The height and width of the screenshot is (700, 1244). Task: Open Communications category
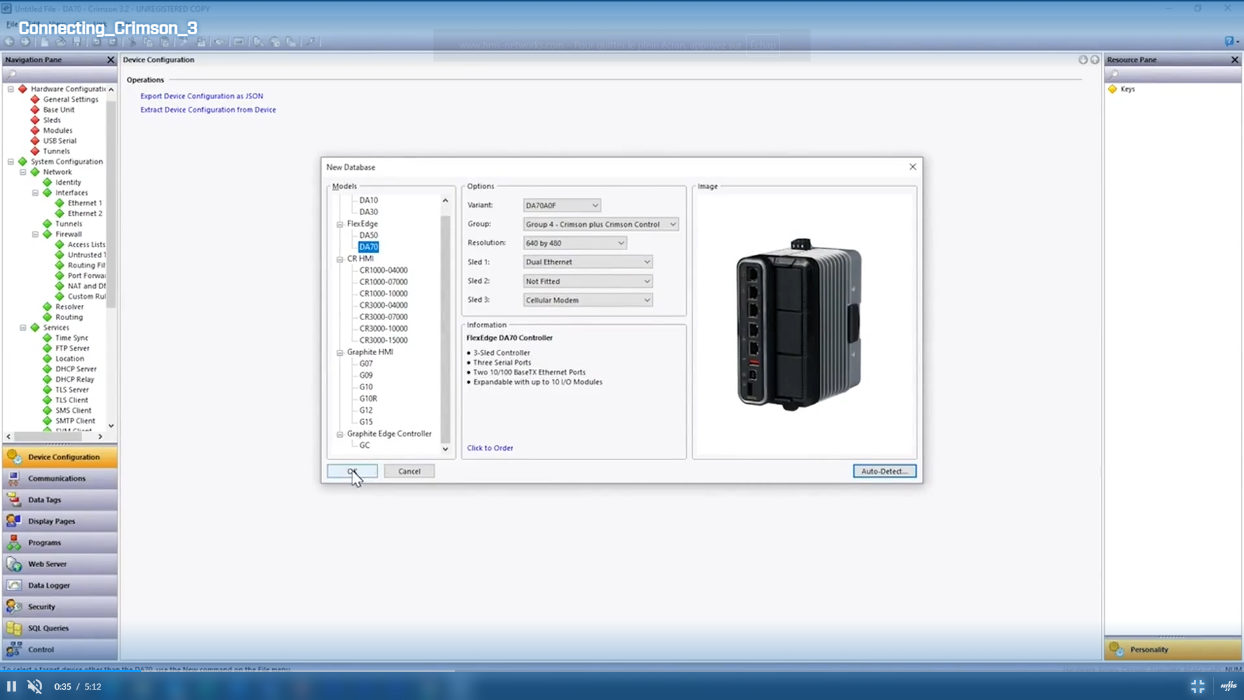[60, 478]
